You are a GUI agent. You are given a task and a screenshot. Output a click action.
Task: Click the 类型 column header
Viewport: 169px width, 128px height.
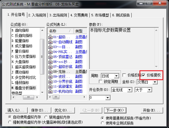tap(80, 31)
